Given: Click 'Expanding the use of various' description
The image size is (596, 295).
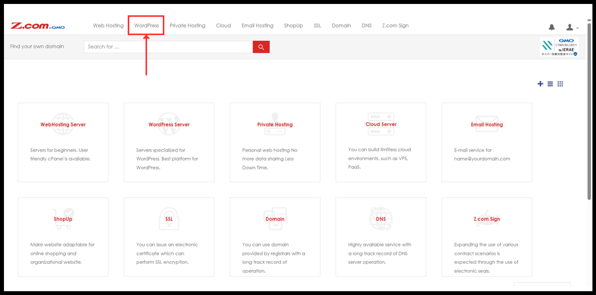Looking at the screenshot, I should pyautogui.click(x=486, y=257).
